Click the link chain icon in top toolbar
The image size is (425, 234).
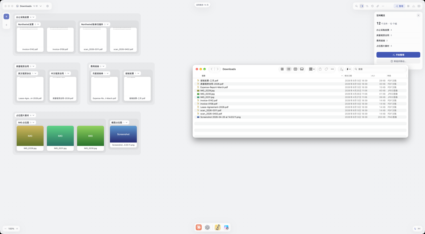coord(378,6)
